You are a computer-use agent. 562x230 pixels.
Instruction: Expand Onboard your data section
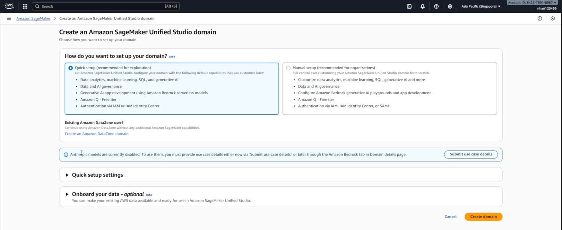pos(67,194)
